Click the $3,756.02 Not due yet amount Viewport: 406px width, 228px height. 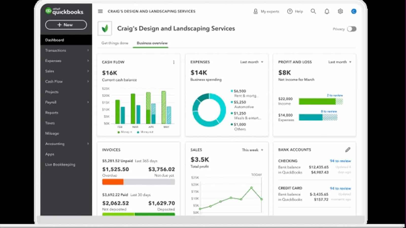pos(162,169)
